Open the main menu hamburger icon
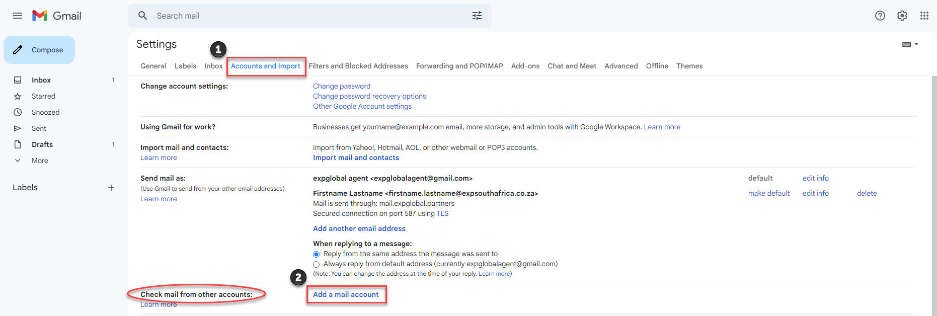Viewport: 937px width, 316px height. click(18, 16)
